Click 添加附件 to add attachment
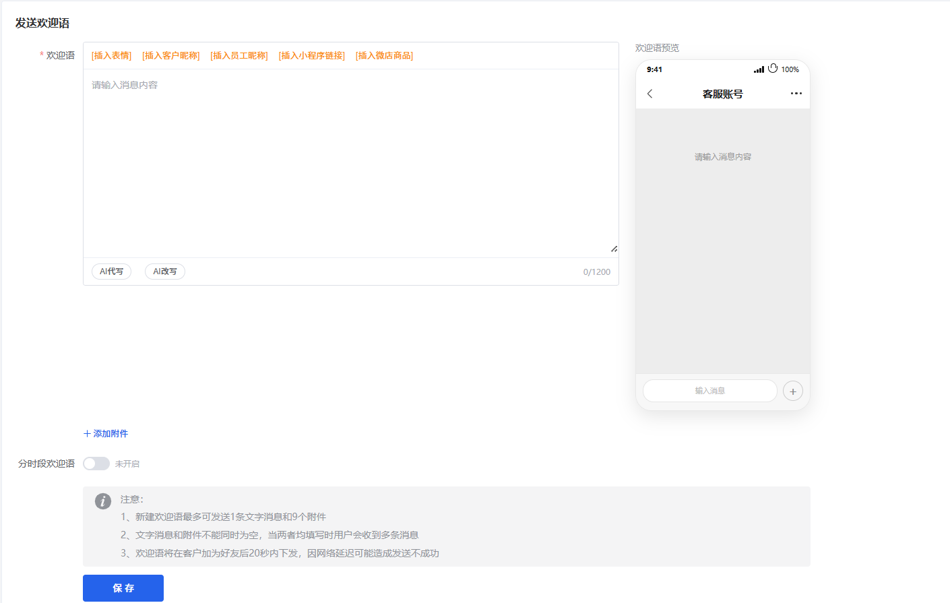 pos(106,434)
